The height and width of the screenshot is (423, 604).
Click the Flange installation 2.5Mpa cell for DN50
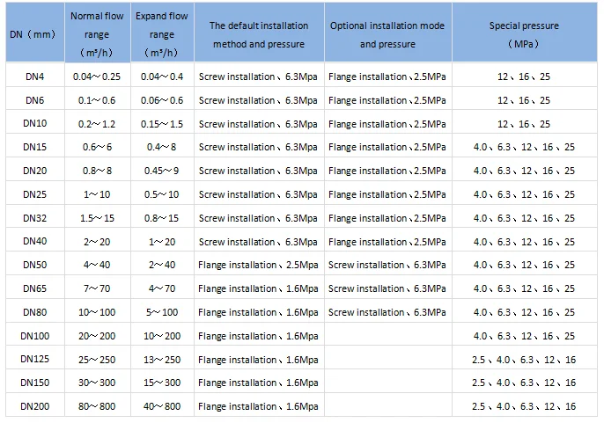(x=257, y=265)
